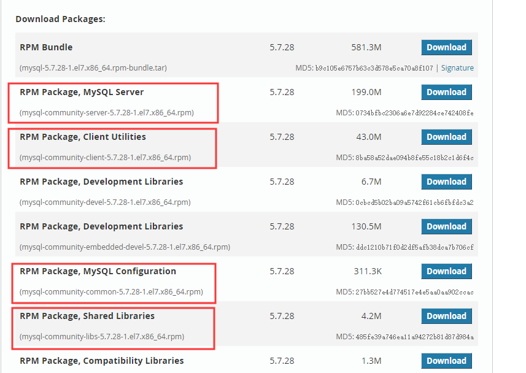Image resolution: width=526 pixels, height=373 pixels.
Task: Download the RPM Bundle package
Action: (446, 47)
